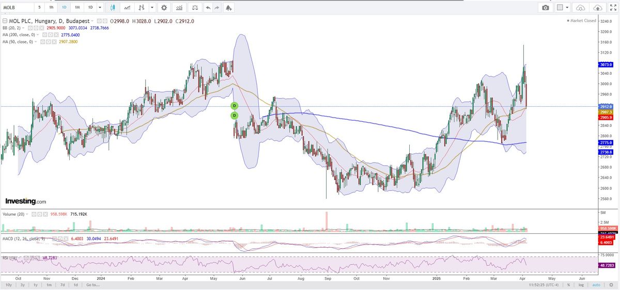This screenshot has height=290, width=620.
Task: Expand the bar style dropdown arrow
Action: pos(151,8)
